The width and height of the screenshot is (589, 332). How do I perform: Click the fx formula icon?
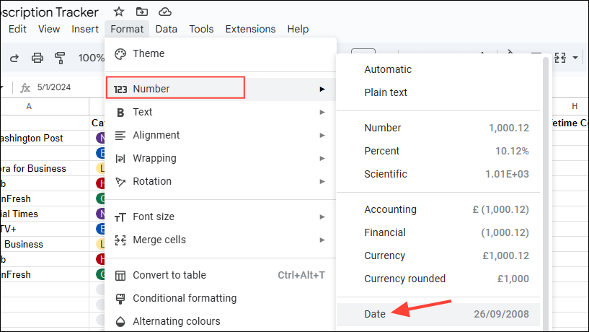coord(25,87)
